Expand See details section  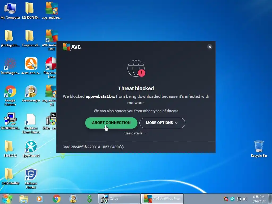click(x=135, y=133)
